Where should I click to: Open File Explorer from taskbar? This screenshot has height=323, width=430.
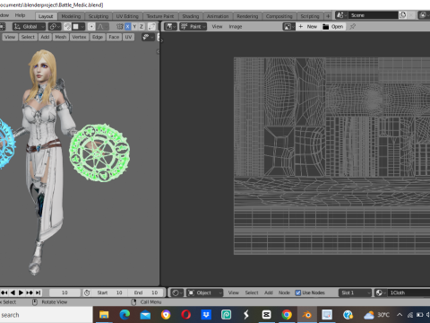104,315
